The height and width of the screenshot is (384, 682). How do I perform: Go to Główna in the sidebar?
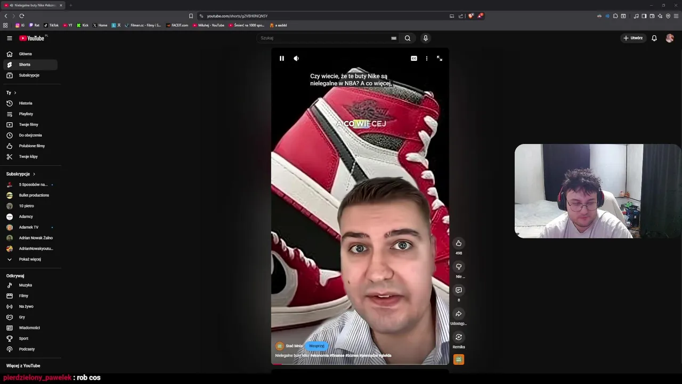tap(30, 54)
